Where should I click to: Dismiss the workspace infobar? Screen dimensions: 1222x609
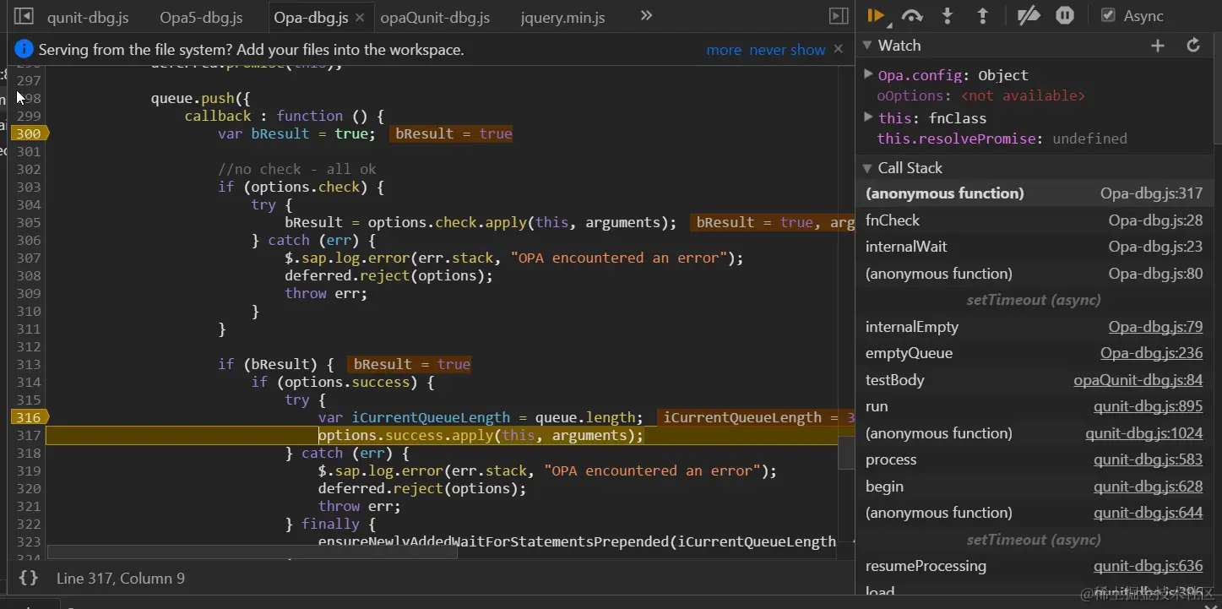[839, 49]
